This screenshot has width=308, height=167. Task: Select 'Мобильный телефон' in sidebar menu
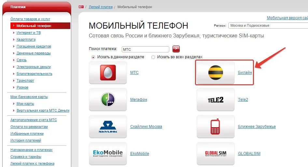(40, 26)
